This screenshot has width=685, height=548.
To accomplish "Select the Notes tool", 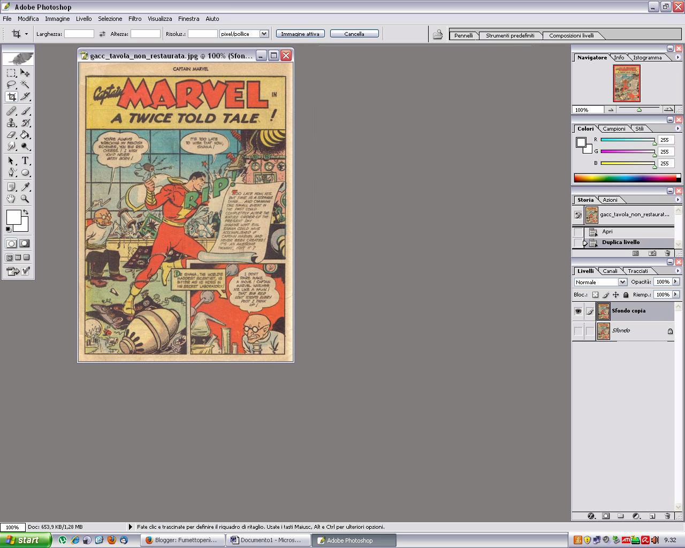I will (x=11, y=187).
